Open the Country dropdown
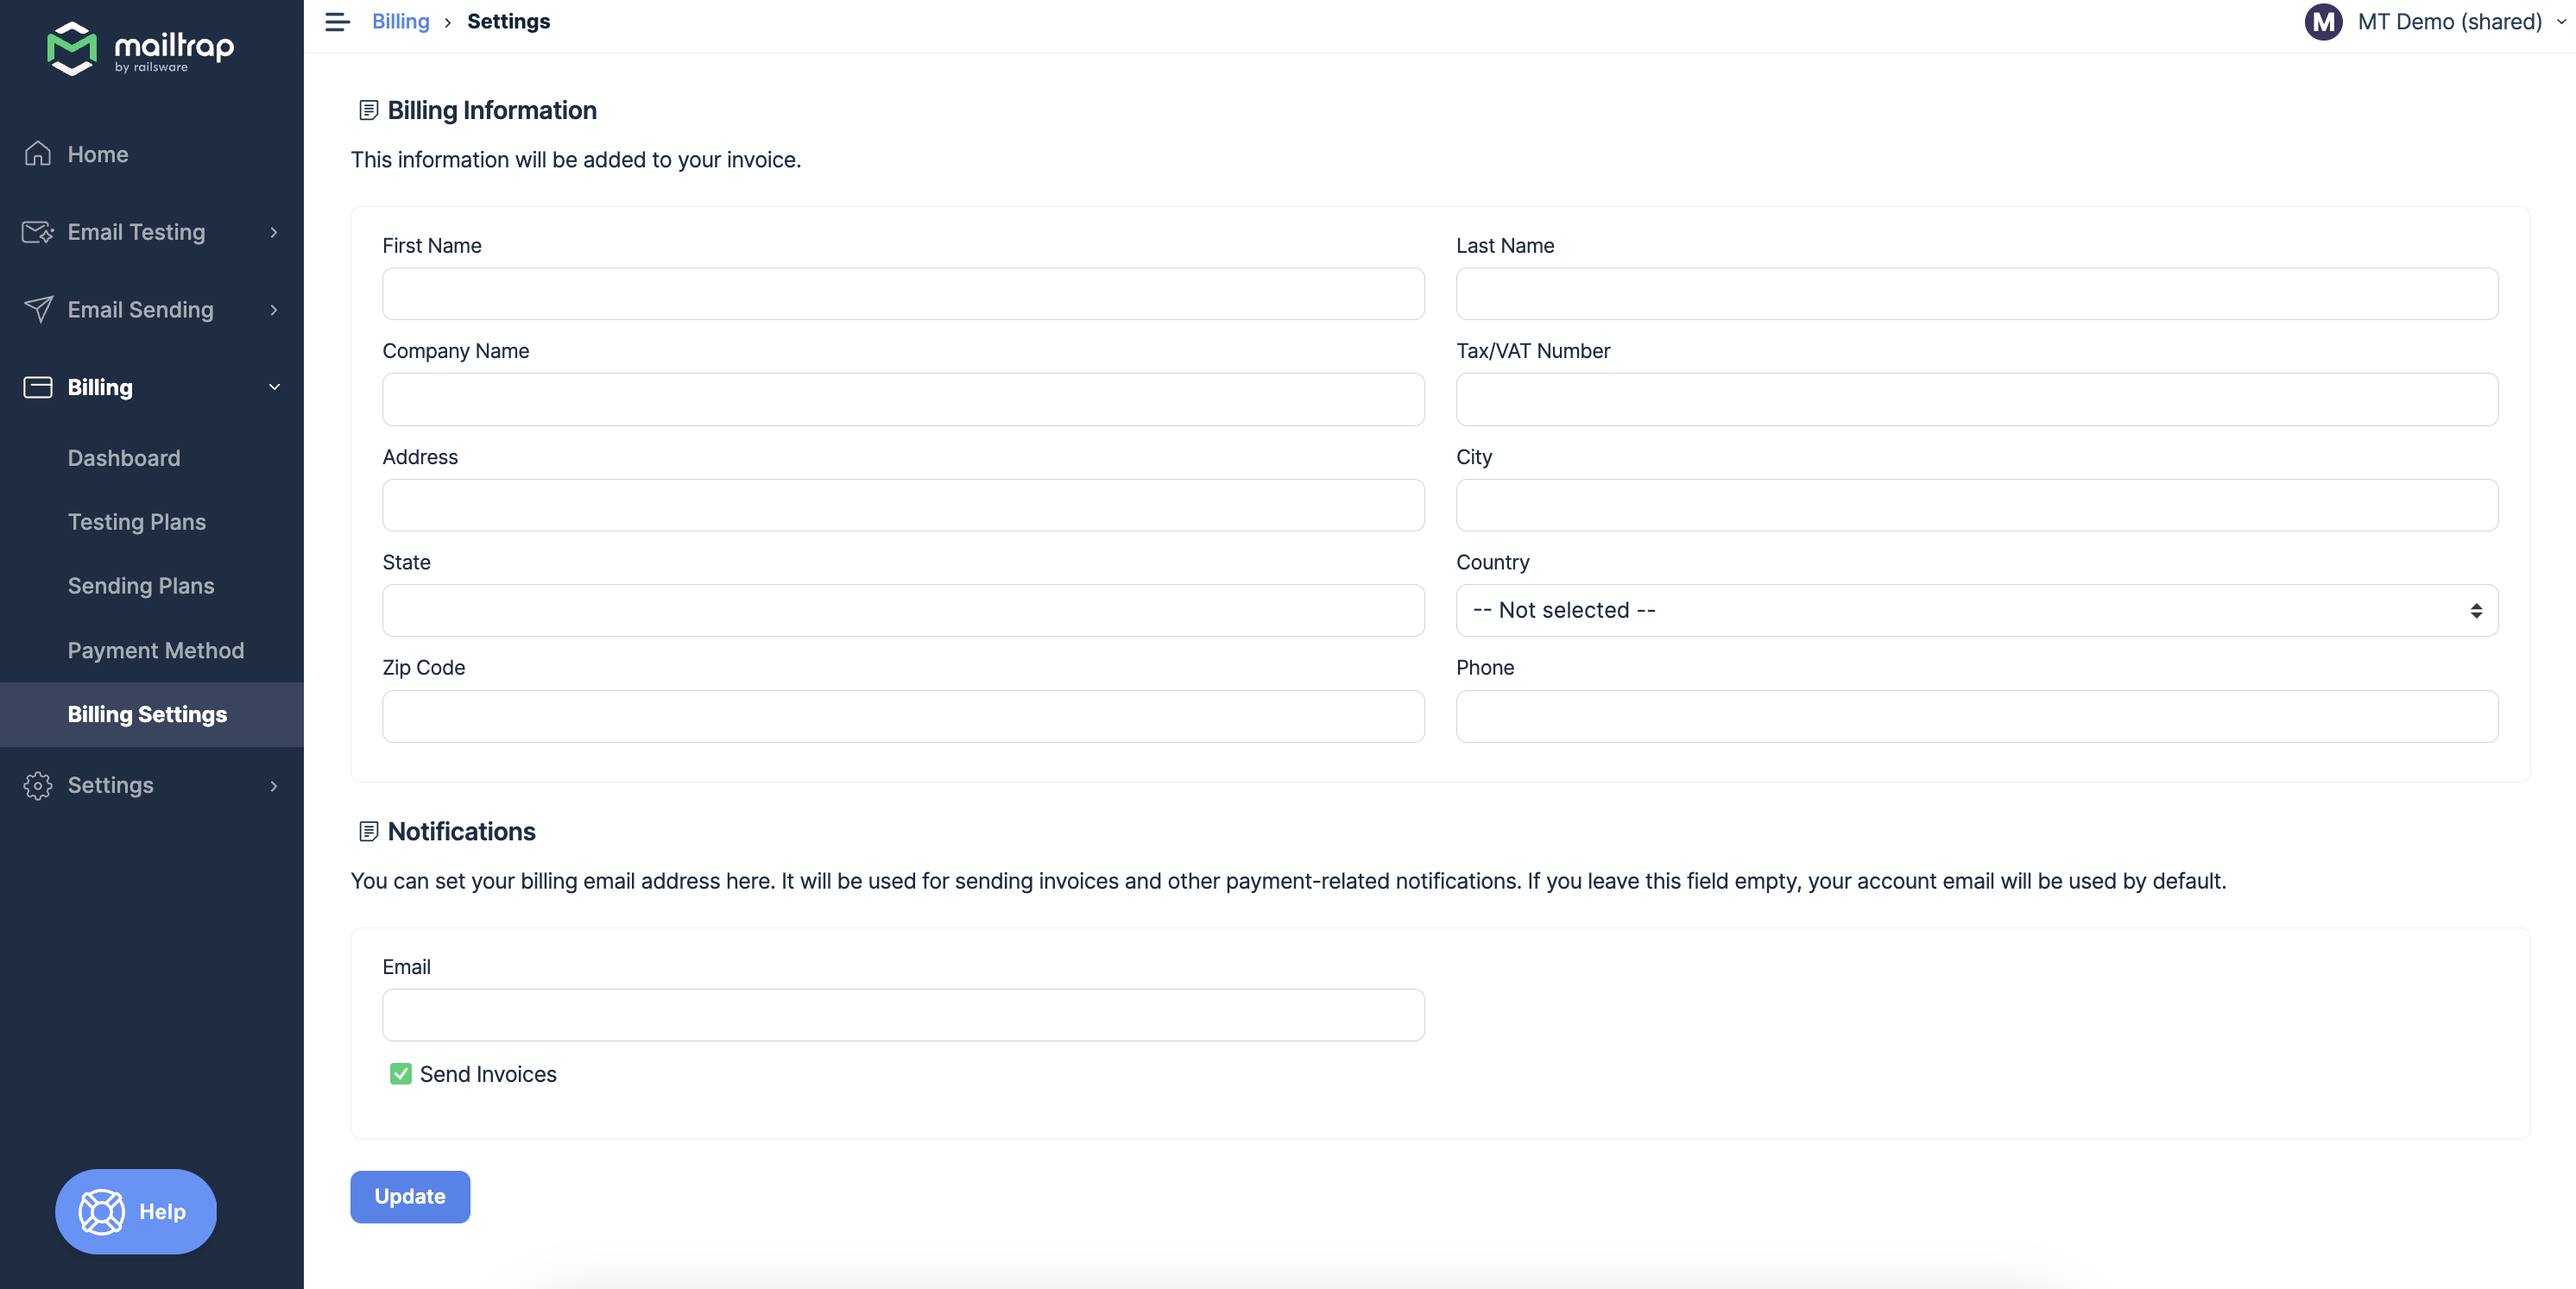Screen dimensions: 2576x1289 [1976, 611]
